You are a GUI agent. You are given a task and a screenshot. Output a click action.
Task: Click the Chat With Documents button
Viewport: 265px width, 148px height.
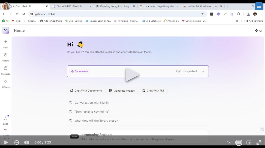coord(86,91)
